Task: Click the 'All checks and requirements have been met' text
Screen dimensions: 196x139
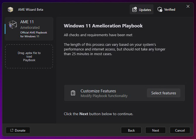Action: coord(98,35)
